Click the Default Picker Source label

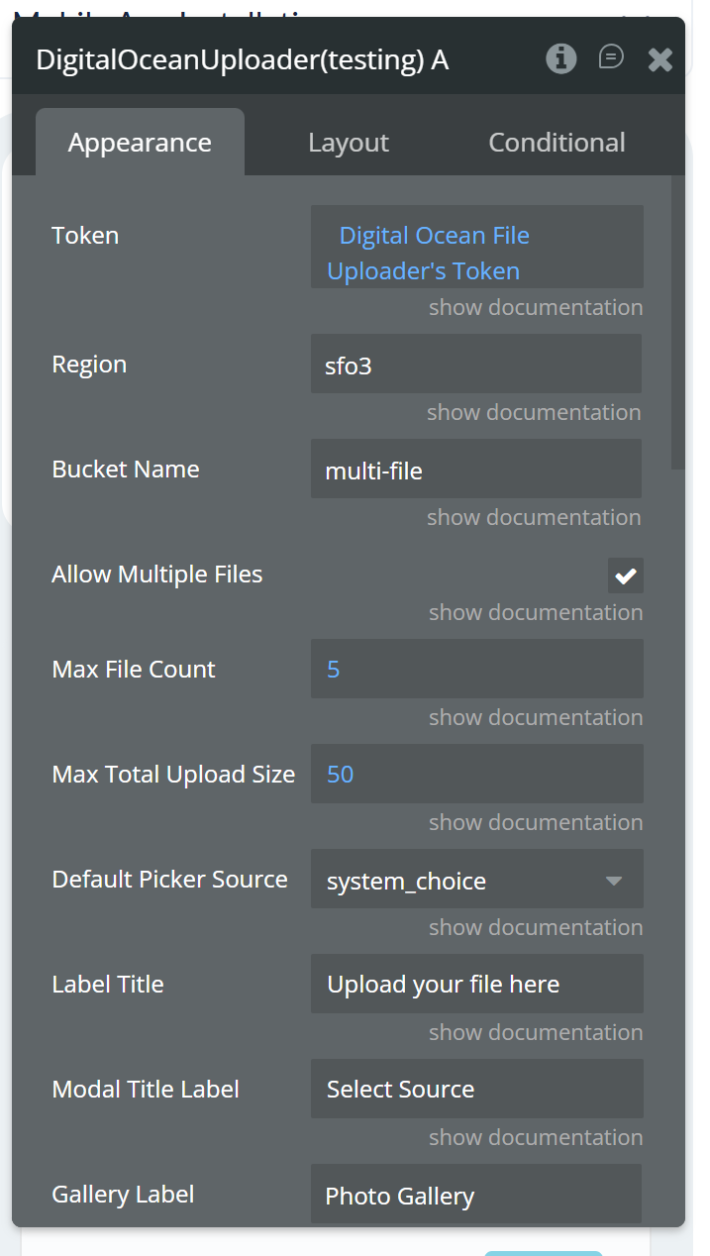(170, 880)
